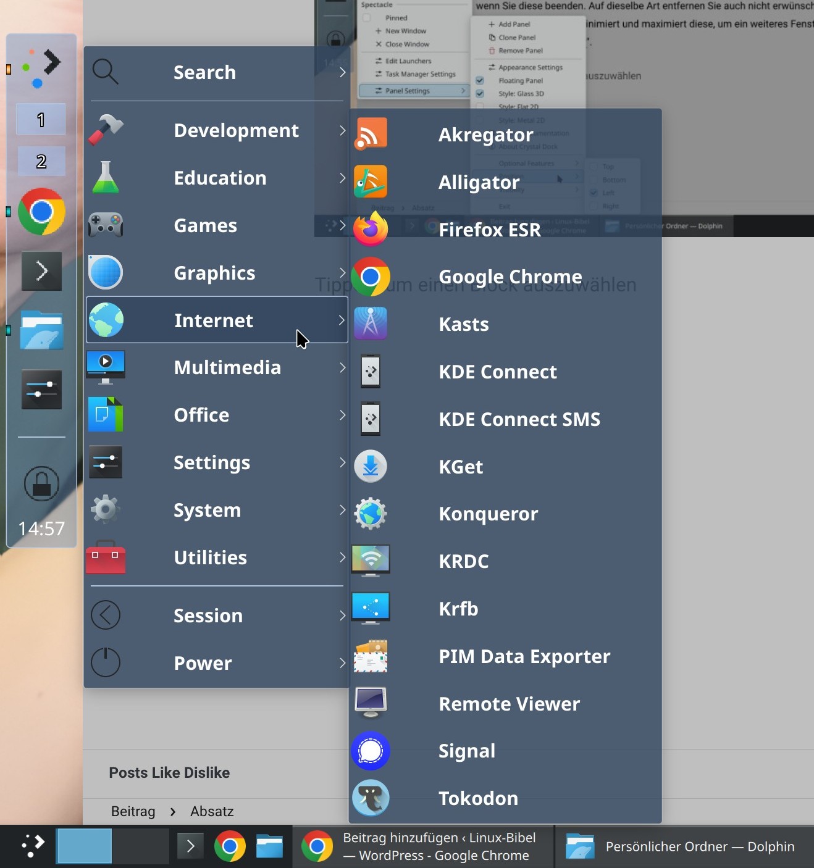Click the KDE launcher in bottom taskbar
The height and width of the screenshot is (868, 814).
(x=32, y=846)
